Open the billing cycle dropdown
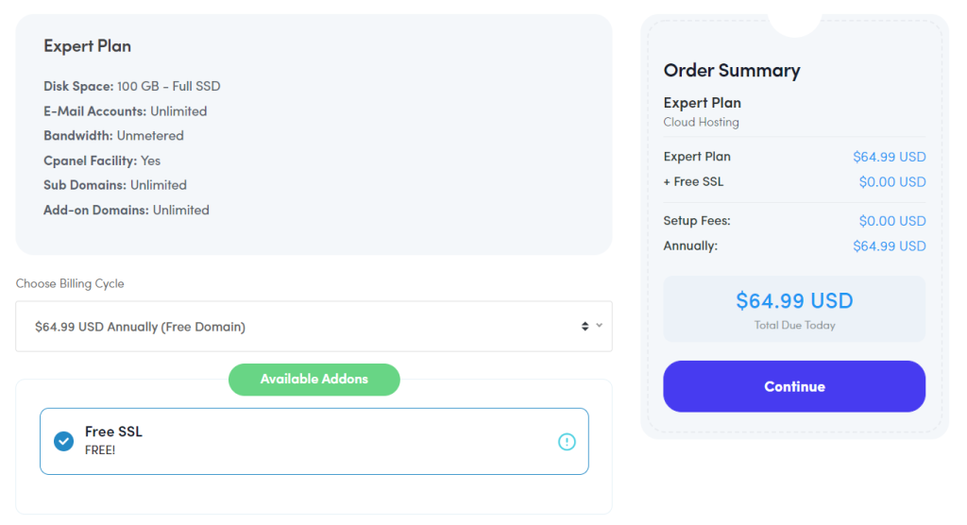 (314, 327)
